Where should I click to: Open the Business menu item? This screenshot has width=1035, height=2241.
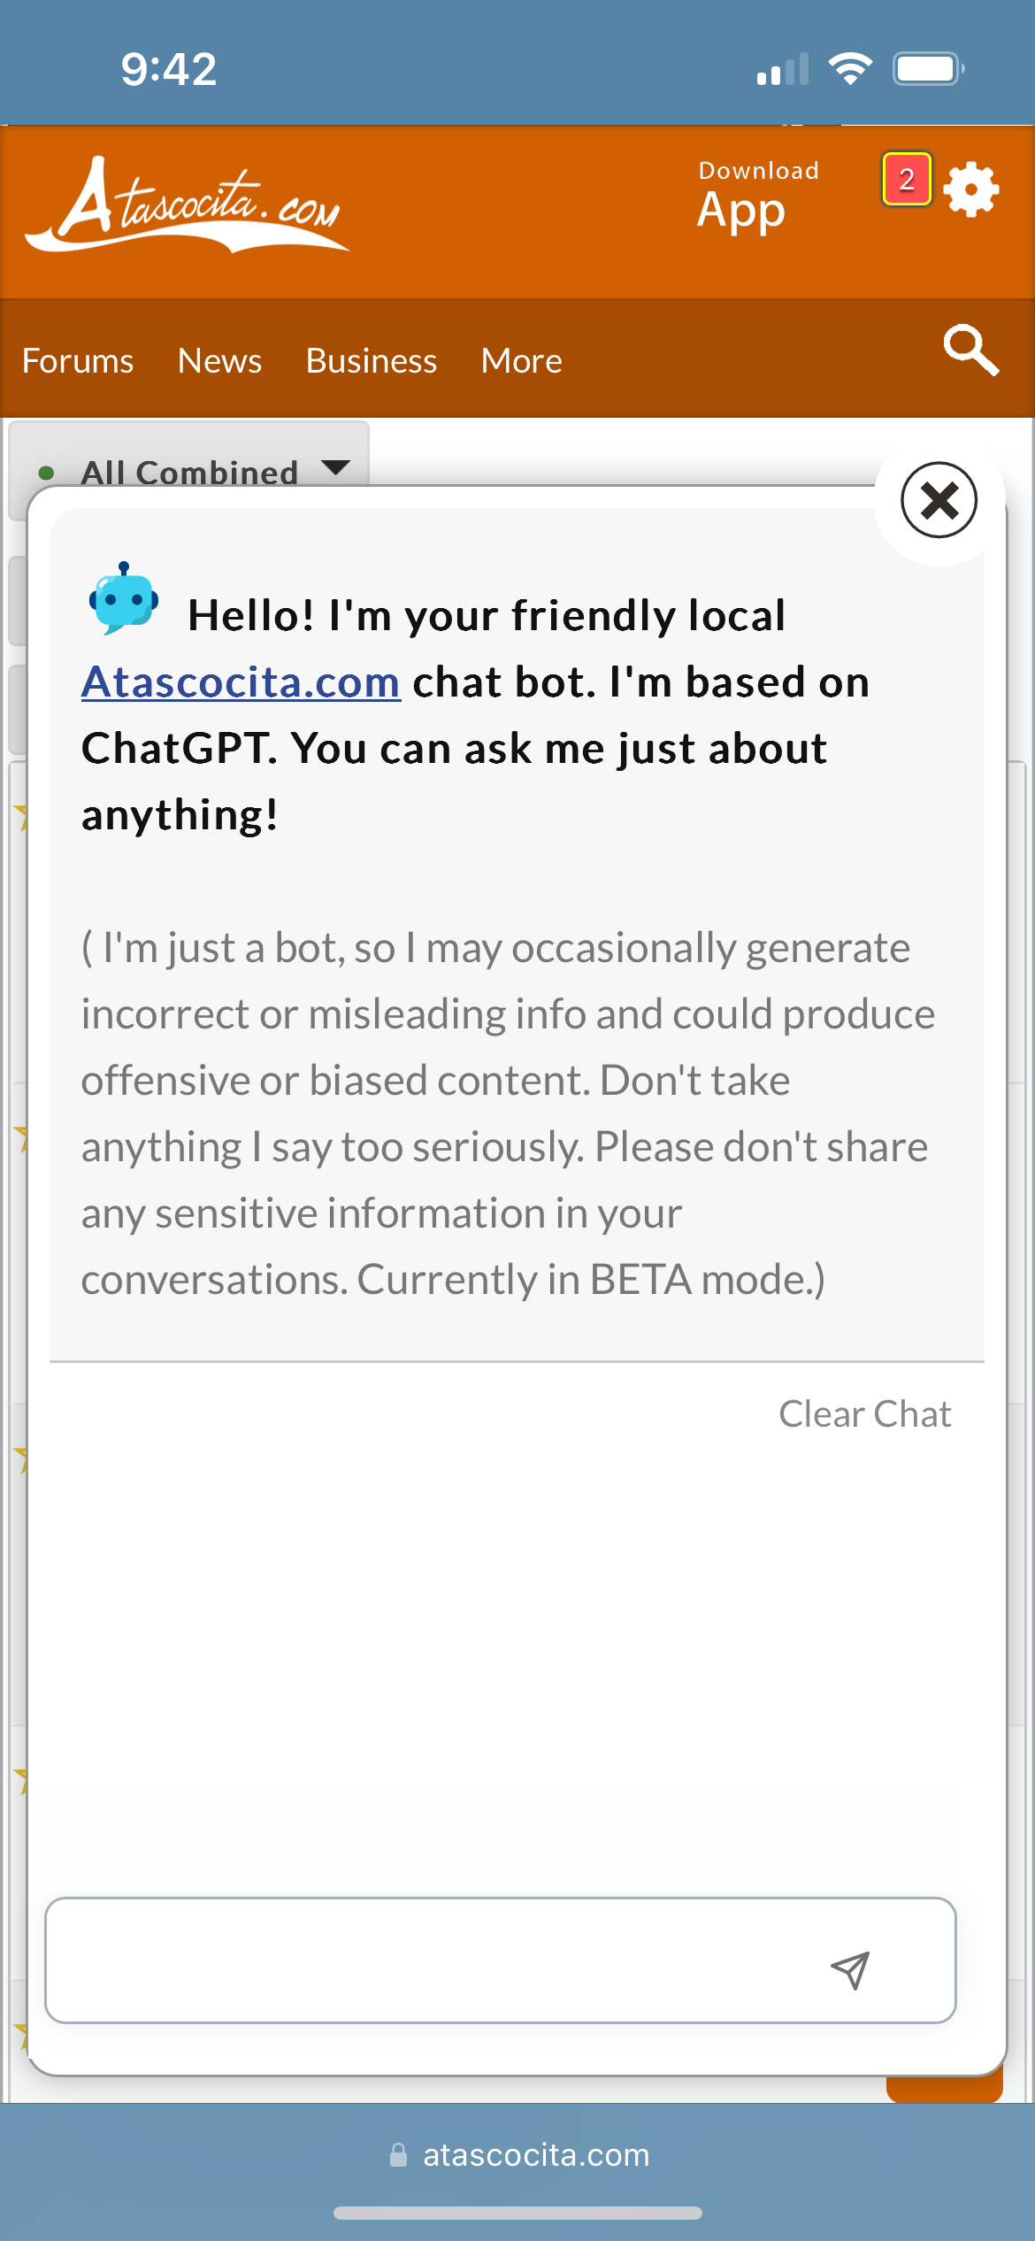pyautogui.click(x=372, y=361)
